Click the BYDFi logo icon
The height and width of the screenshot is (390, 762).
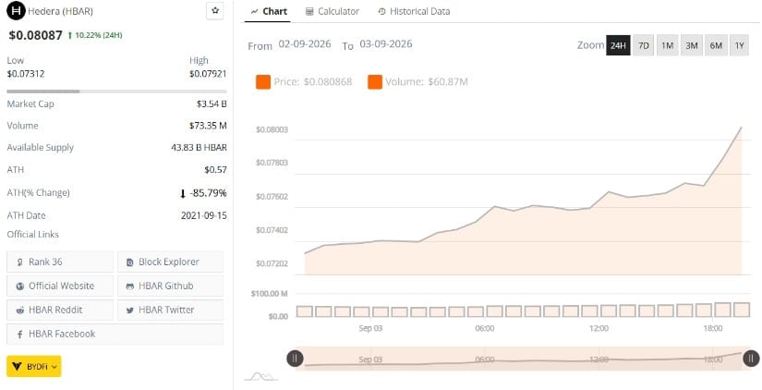coord(17,366)
